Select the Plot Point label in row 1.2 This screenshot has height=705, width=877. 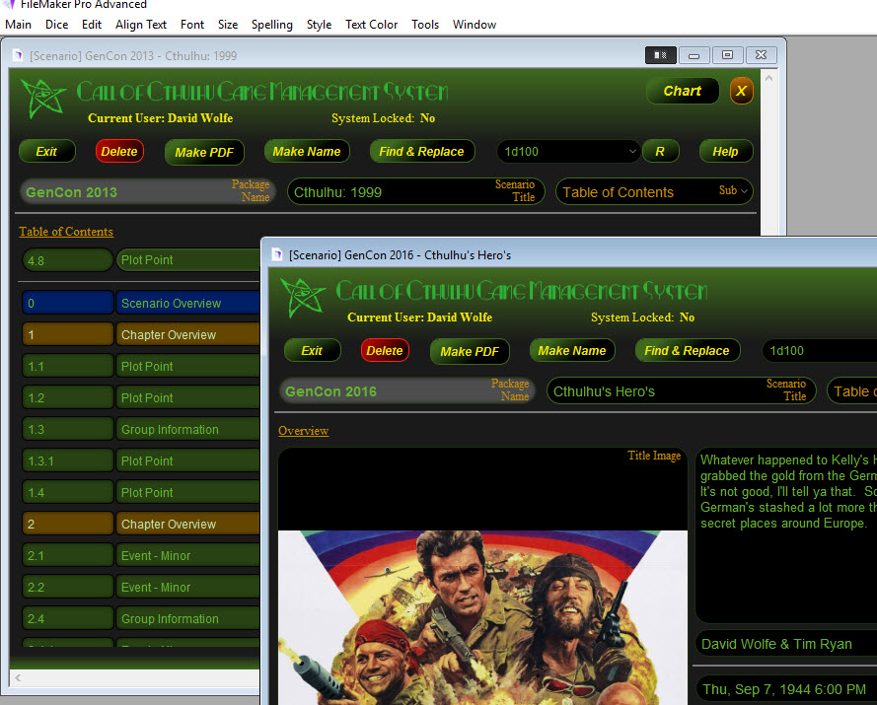(x=147, y=398)
